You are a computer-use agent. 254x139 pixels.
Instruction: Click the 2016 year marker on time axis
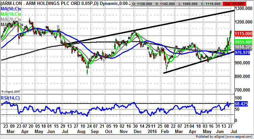pyautogui.click(x=152, y=131)
